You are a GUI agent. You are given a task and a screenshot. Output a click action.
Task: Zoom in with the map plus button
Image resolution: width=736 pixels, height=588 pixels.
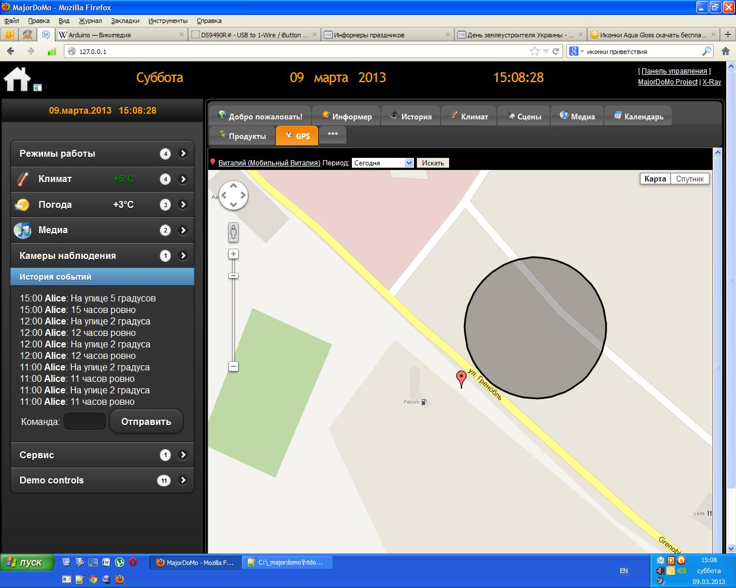pos(233,254)
